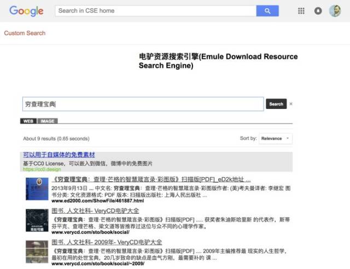This screenshot has height=269, width=350.
Task: Click URL www.verycd.com/sto/book/social/
Action: click(91, 232)
